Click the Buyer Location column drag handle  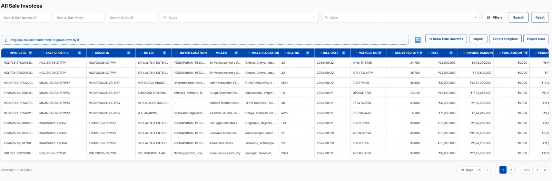[x=177, y=53]
